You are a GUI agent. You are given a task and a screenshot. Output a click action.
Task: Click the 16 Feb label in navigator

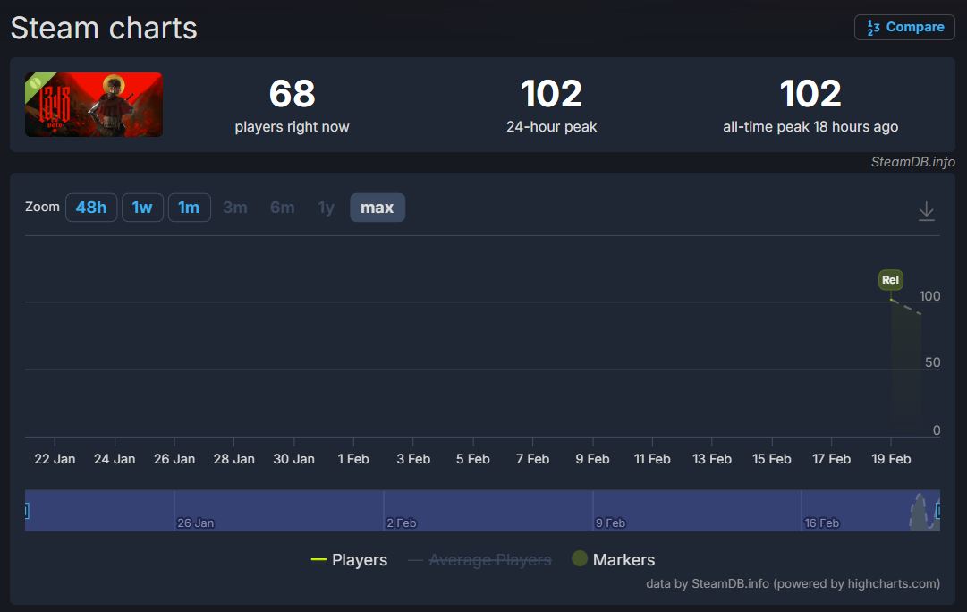pyautogui.click(x=821, y=523)
